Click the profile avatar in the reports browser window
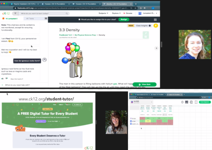This screenshot has width=212, height=150. (209, 97)
